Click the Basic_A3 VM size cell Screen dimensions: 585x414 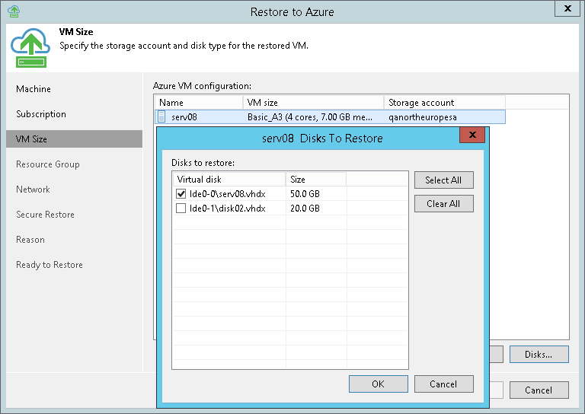click(x=310, y=117)
